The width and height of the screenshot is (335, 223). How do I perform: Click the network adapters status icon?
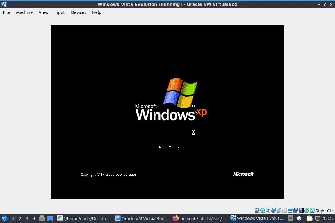coord(273,211)
